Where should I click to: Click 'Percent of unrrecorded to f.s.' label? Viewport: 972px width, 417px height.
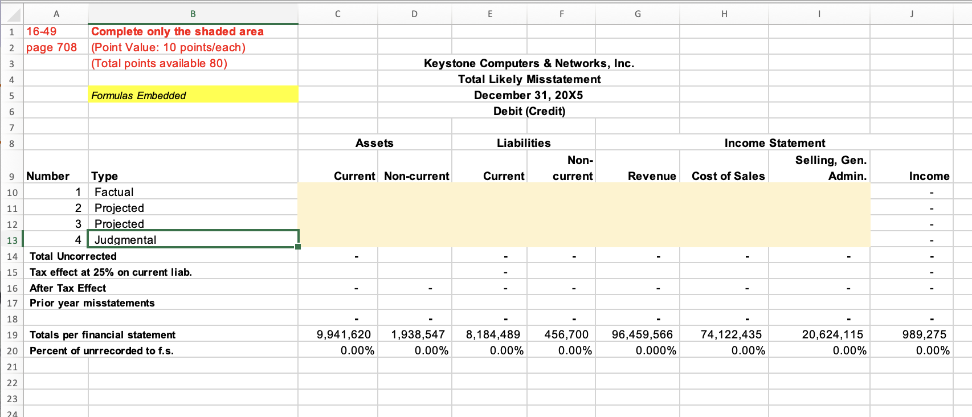(x=101, y=351)
